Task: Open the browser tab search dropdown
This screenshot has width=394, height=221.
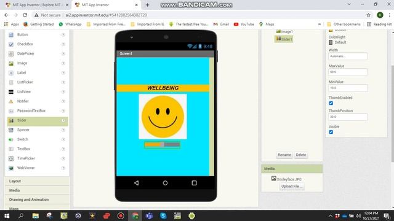Action: (x=349, y=4)
